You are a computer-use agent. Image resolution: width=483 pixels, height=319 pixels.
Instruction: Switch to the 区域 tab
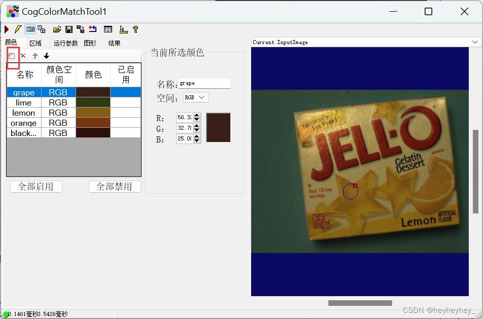pos(36,43)
